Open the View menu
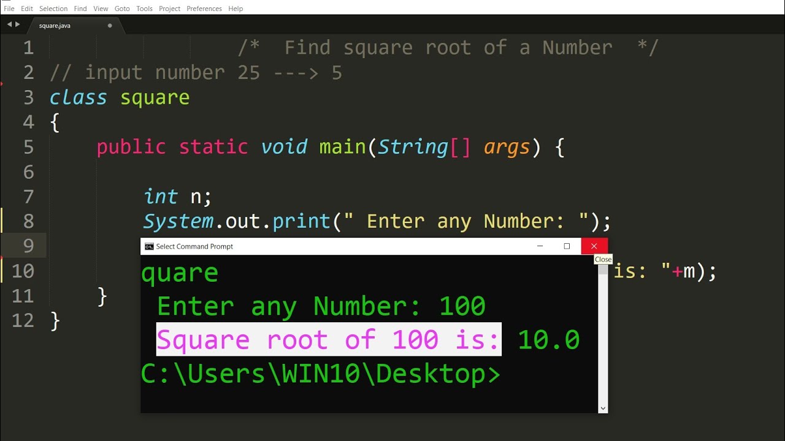This screenshot has width=785, height=441. (x=101, y=9)
